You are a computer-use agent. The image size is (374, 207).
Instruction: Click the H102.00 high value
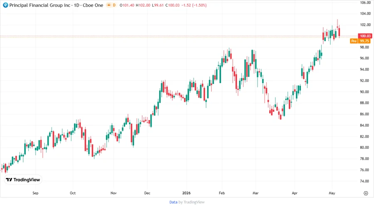tap(143, 5)
